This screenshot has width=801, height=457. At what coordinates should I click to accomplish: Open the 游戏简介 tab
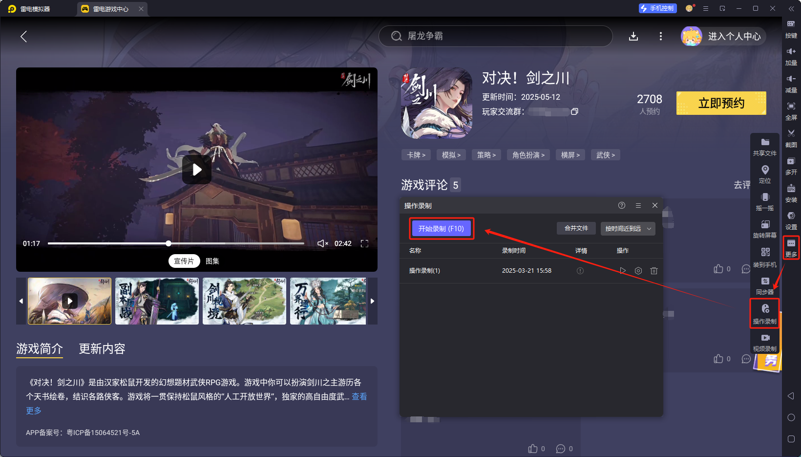[x=40, y=349]
